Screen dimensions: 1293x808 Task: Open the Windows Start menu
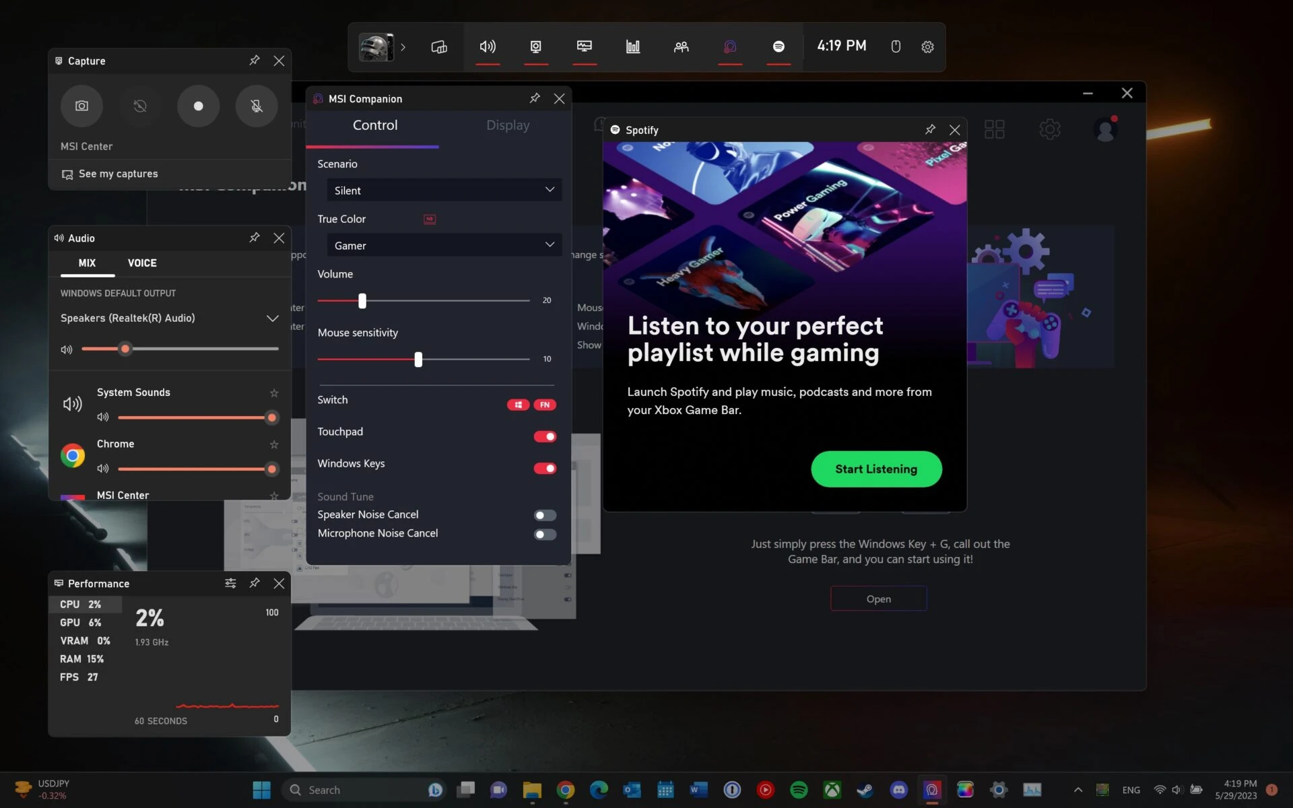point(261,790)
